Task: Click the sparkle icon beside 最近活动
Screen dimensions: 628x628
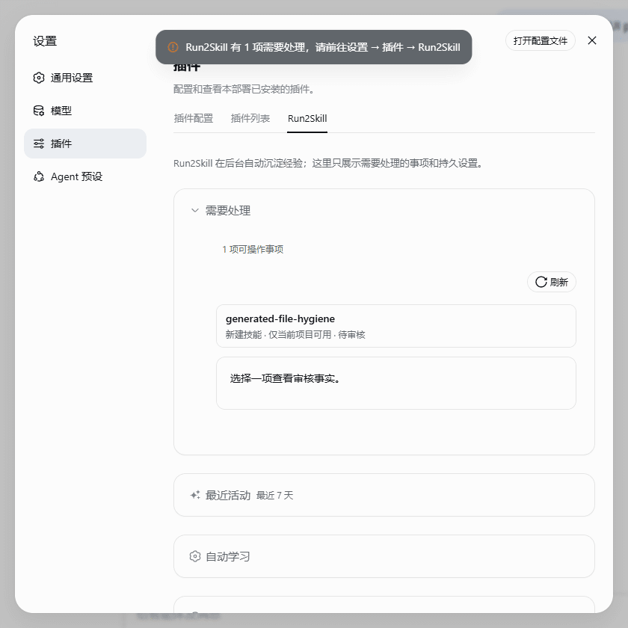Action: tap(195, 496)
